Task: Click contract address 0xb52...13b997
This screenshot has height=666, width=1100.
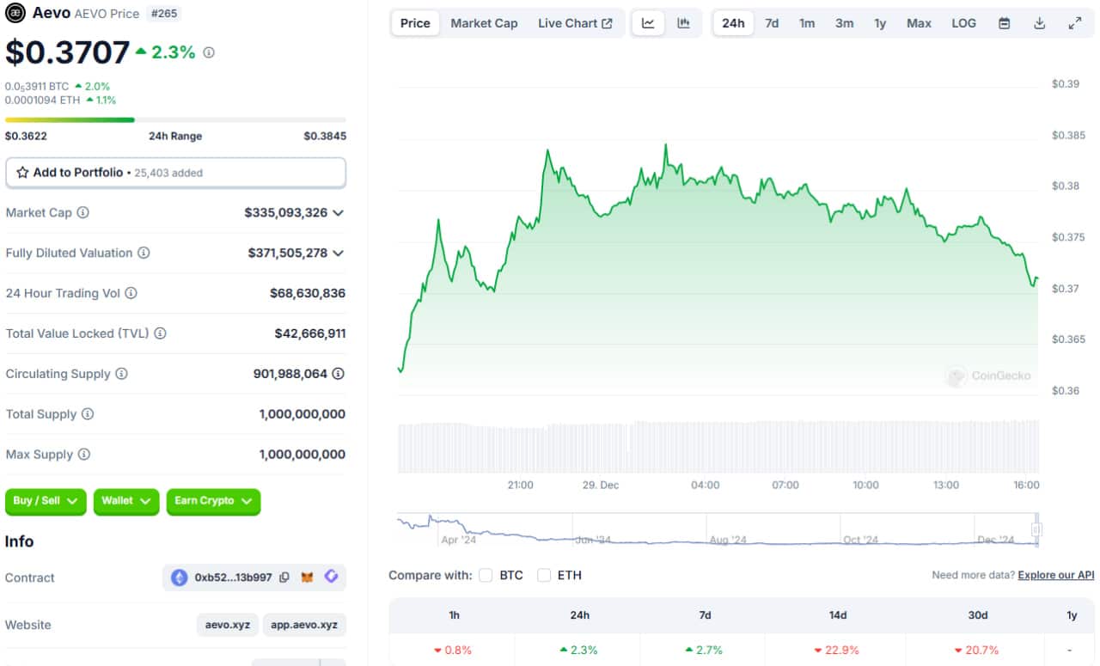Action: pyautogui.click(x=234, y=577)
